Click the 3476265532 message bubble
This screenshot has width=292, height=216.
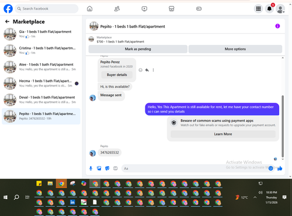109,152
